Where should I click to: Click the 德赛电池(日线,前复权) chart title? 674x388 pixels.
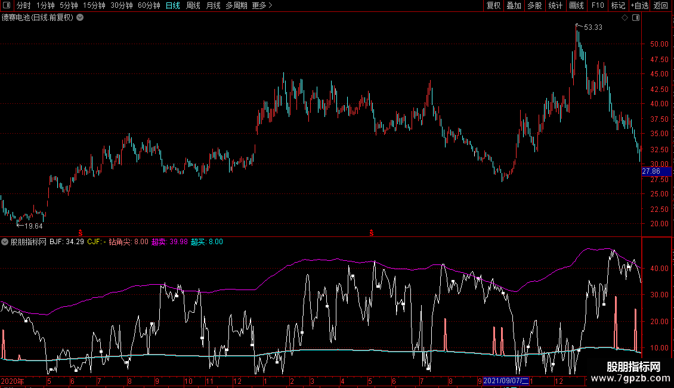[38, 18]
